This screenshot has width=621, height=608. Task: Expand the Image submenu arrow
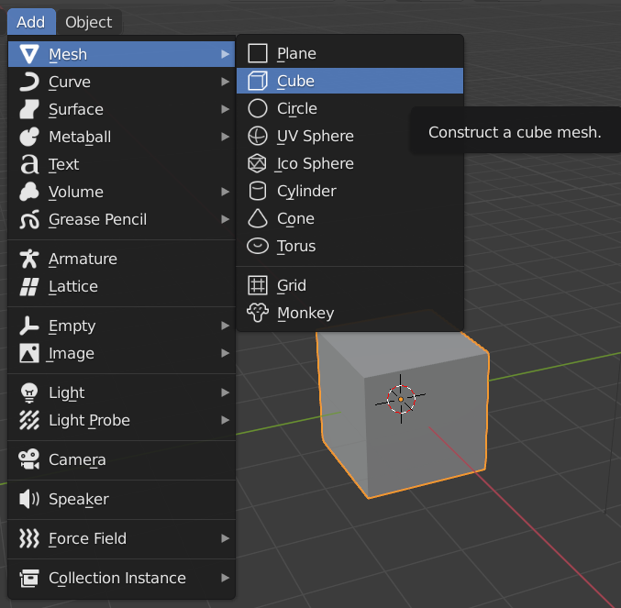coord(225,353)
